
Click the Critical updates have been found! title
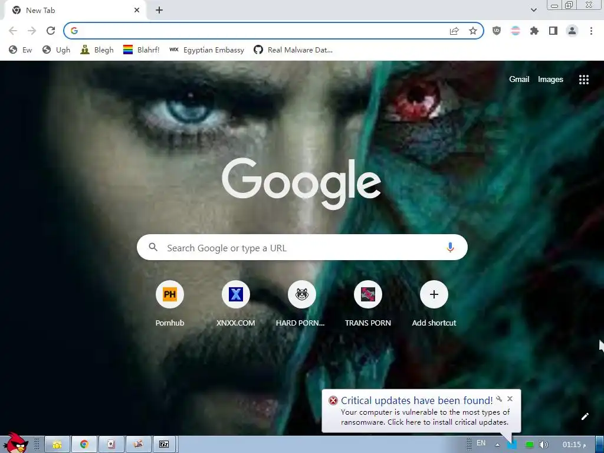point(416,401)
